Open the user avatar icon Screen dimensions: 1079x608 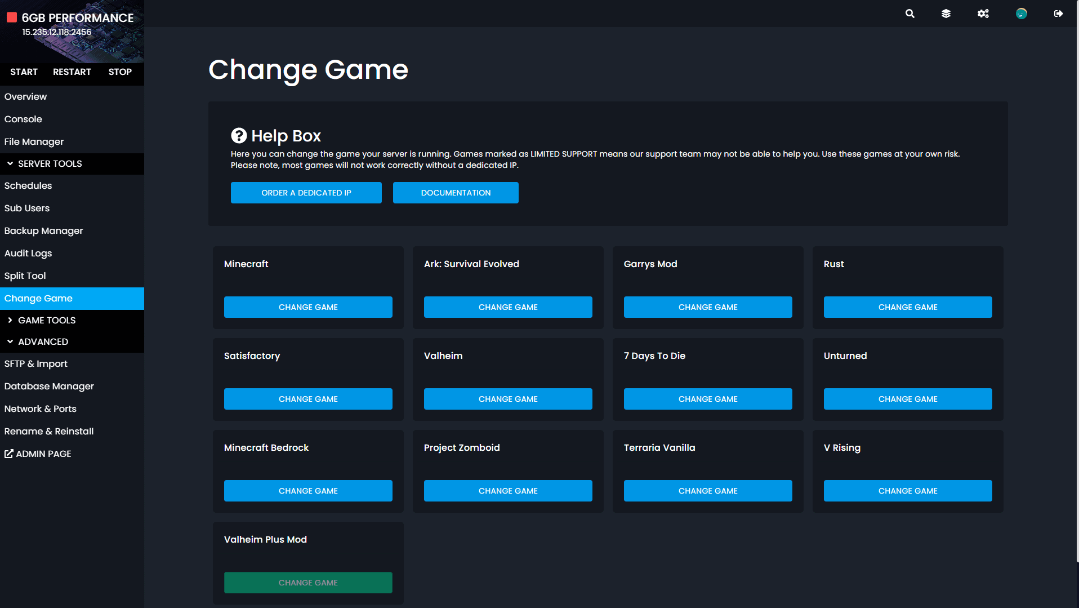[x=1022, y=14]
